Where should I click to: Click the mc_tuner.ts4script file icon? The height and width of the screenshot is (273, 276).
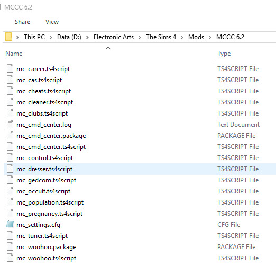point(10,235)
